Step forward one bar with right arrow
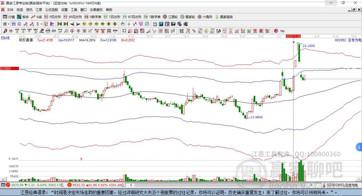The height and width of the screenshot is (196, 362). 78,24
